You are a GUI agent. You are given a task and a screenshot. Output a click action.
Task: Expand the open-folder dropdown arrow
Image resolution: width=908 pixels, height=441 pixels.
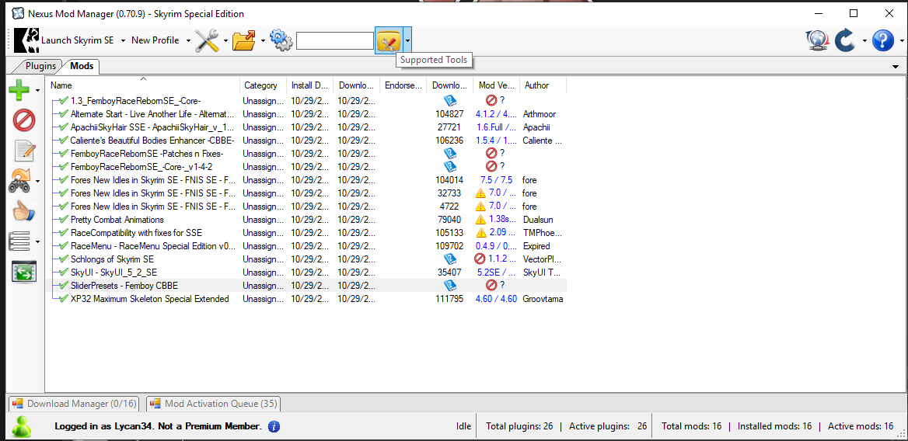coord(264,40)
